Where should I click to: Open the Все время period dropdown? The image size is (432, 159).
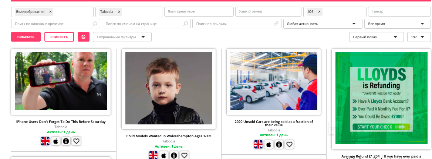point(397,24)
